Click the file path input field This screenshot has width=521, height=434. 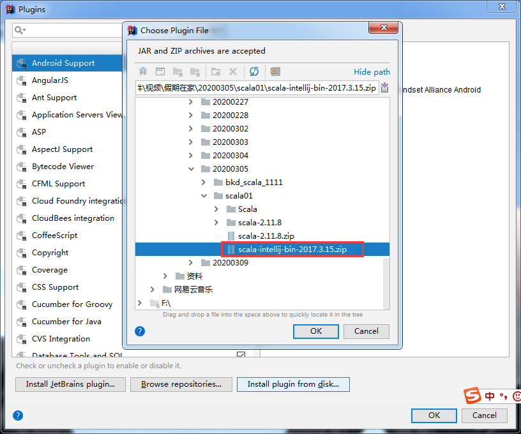click(257, 88)
